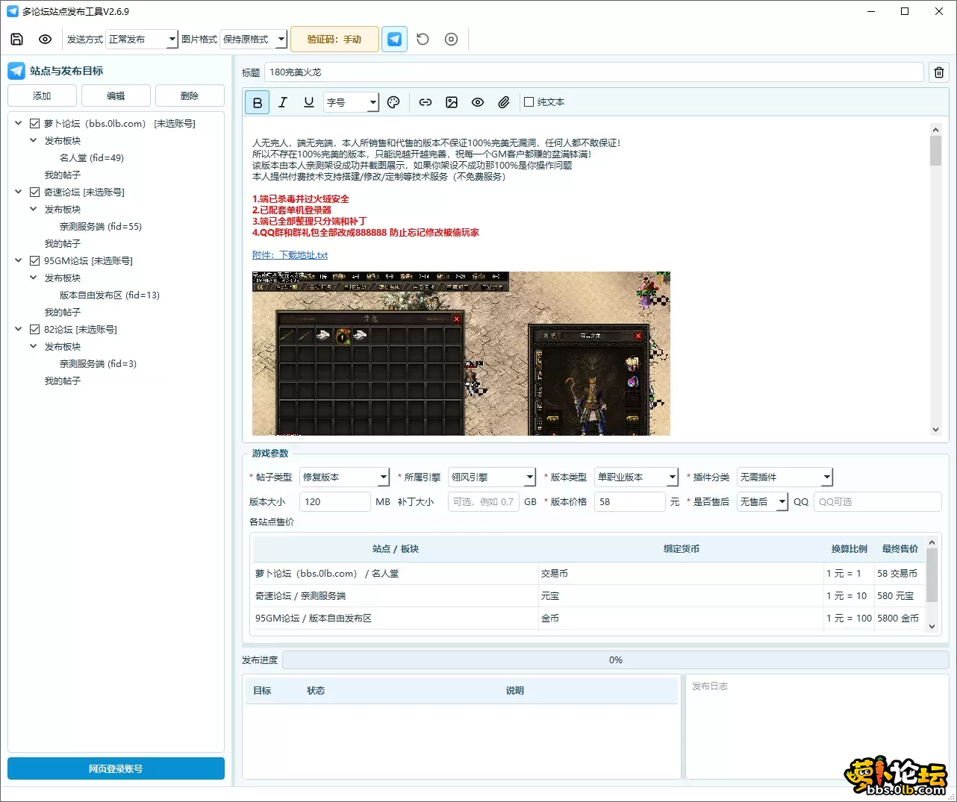
Task: Click the 绑定货币 column header
Action: [x=681, y=549]
